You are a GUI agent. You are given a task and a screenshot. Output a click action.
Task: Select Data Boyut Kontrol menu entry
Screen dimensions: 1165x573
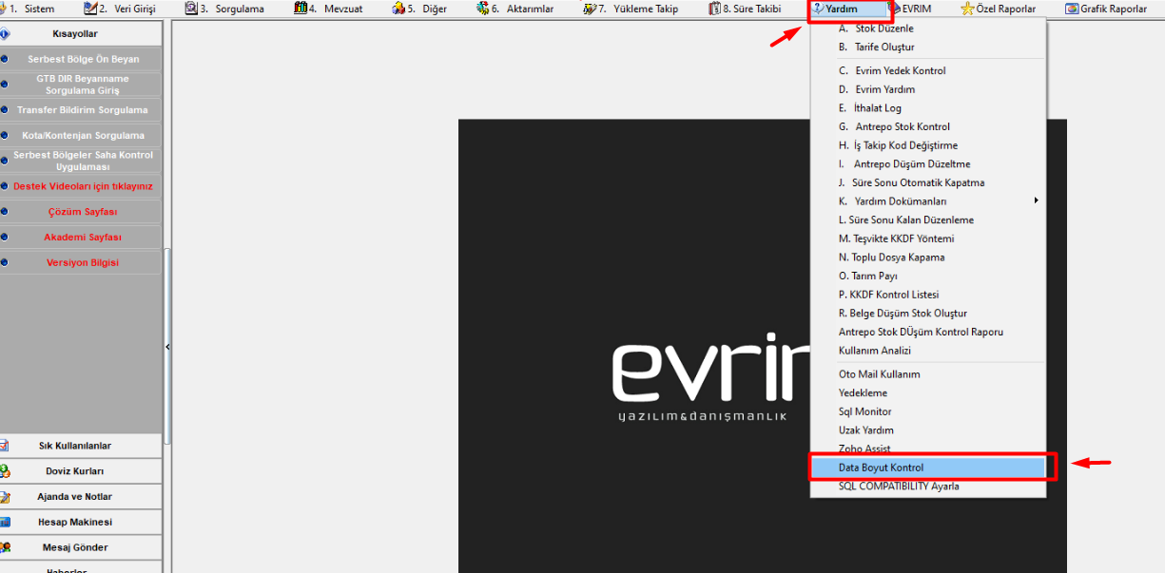click(x=928, y=468)
